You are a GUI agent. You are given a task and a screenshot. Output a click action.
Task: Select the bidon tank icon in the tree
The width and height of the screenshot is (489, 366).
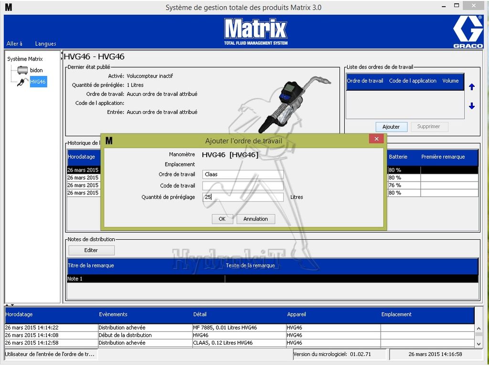22,70
